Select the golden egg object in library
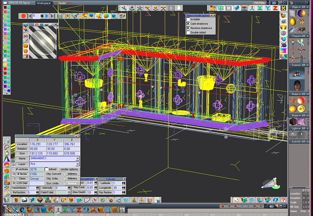 tap(293, 22)
